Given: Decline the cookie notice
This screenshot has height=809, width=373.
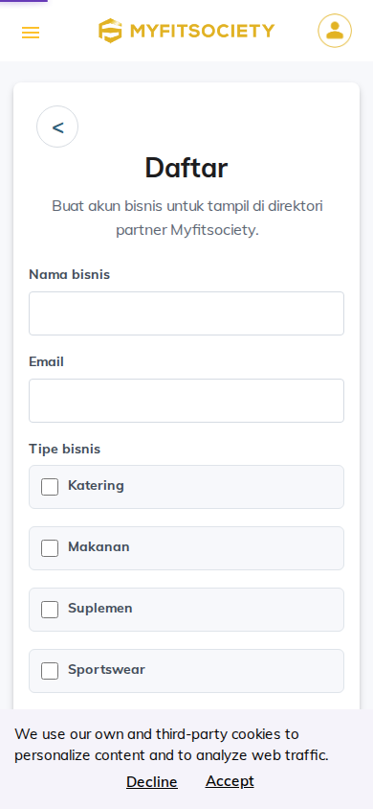Looking at the screenshot, I should coord(152,781).
